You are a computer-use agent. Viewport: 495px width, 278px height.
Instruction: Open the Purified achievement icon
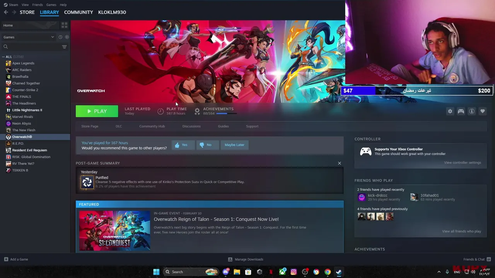[87, 182]
